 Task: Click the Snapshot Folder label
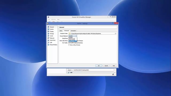64,34
